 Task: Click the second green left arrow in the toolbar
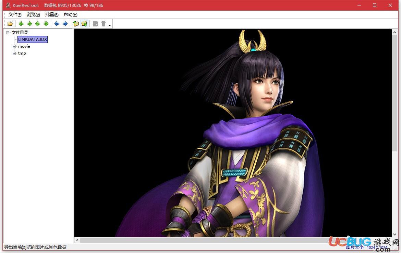38,24
